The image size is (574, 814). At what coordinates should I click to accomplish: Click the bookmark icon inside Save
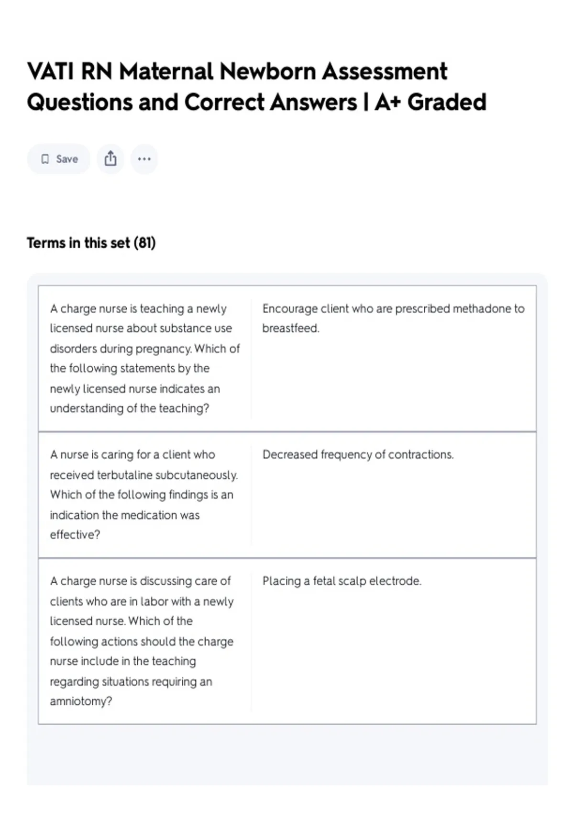coord(45,159)
